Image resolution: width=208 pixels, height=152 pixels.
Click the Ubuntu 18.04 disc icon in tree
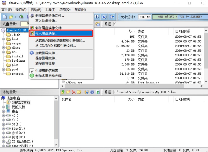coord(3,30)
